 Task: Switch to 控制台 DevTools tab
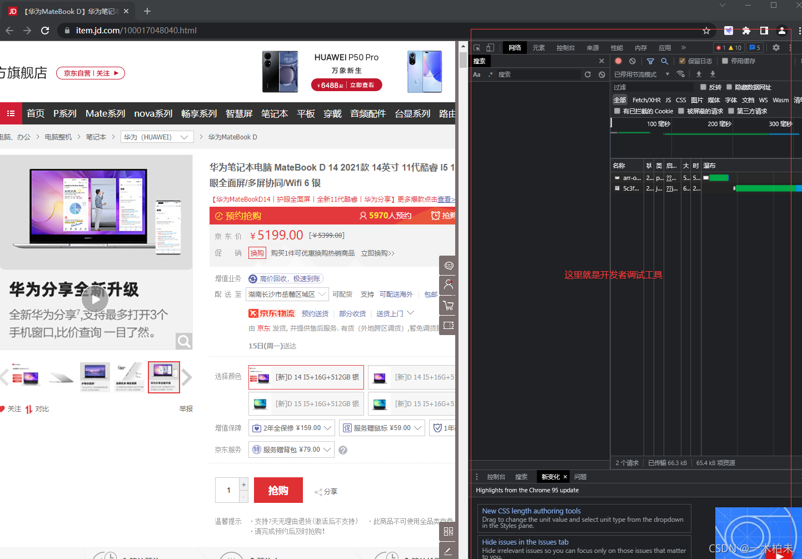566,48
